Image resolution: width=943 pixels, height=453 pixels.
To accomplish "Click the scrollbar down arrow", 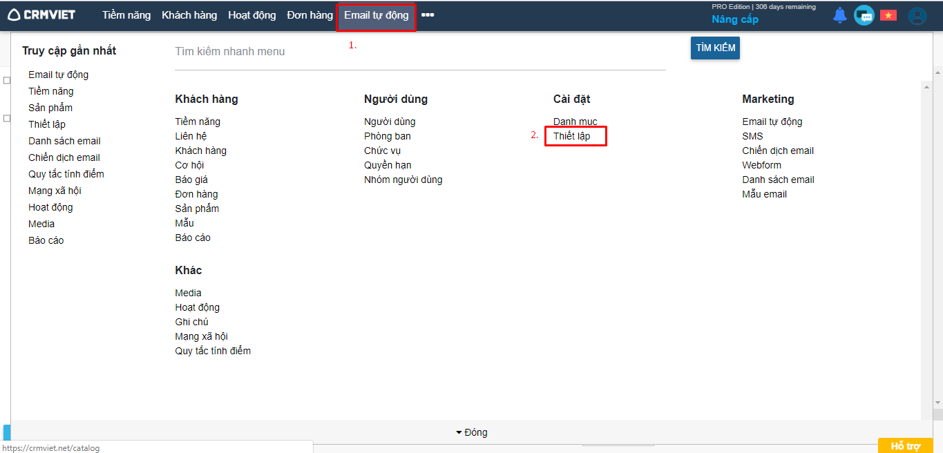I will [937, 402].
